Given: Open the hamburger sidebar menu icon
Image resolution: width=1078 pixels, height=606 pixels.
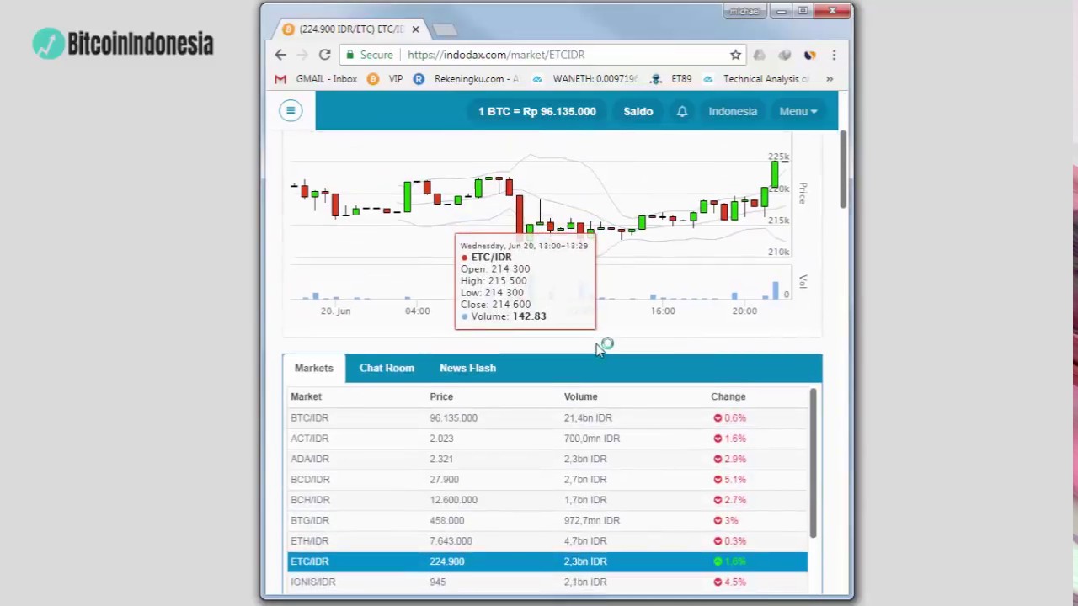Looking at the screenshot, I should (291, 110).
